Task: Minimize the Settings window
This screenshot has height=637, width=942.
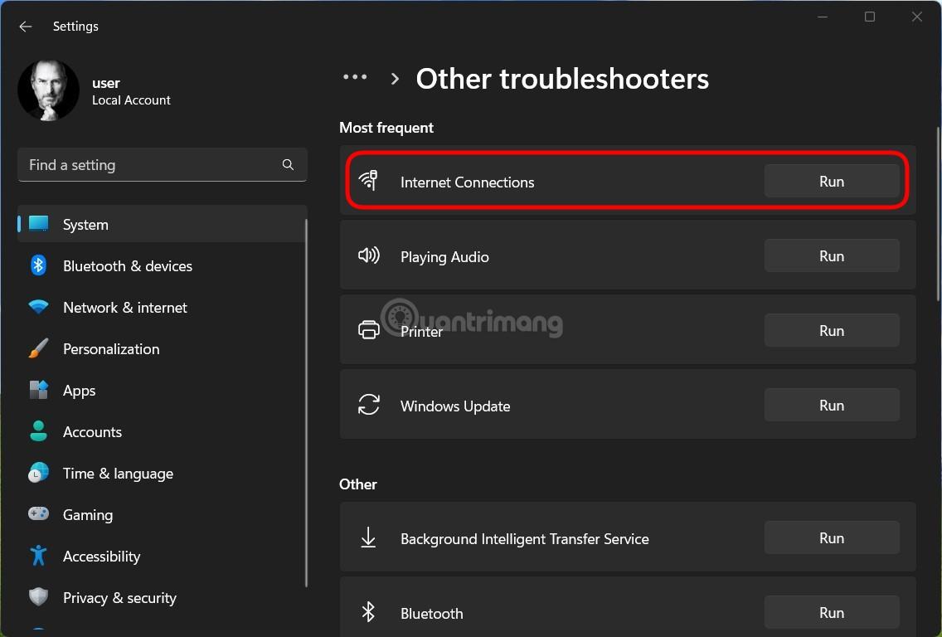Action: click(x=823, y=17)
